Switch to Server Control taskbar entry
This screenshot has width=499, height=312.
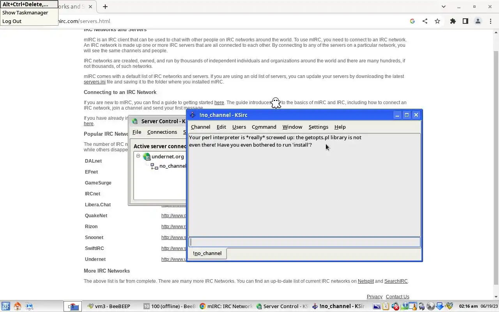[282, 307]
